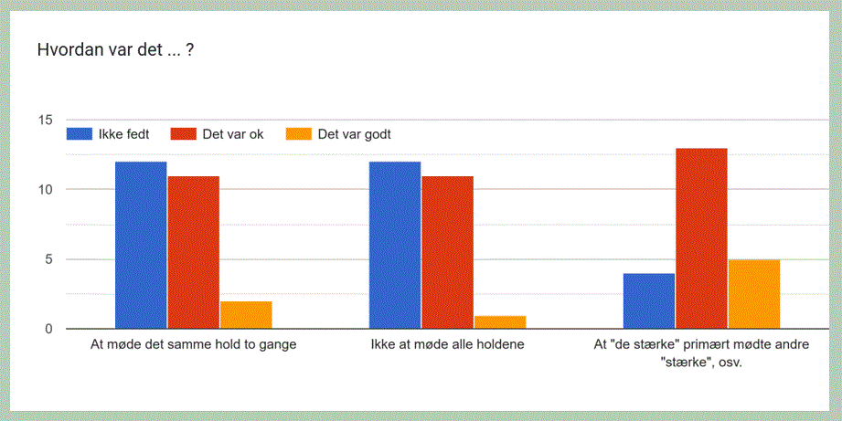Click the tallest red bar in "de stærke" group
This screenshot has width=842, height=421.
tap(701, 238)
